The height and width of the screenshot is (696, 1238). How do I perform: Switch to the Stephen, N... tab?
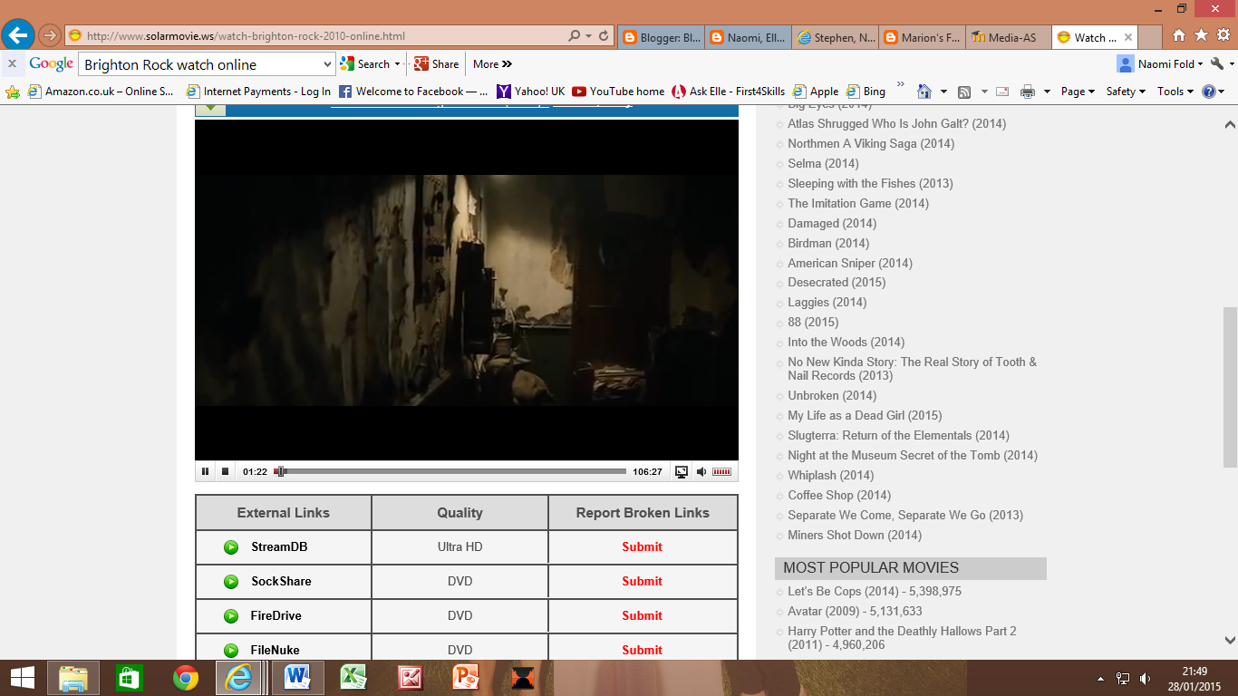coord(835,37)
